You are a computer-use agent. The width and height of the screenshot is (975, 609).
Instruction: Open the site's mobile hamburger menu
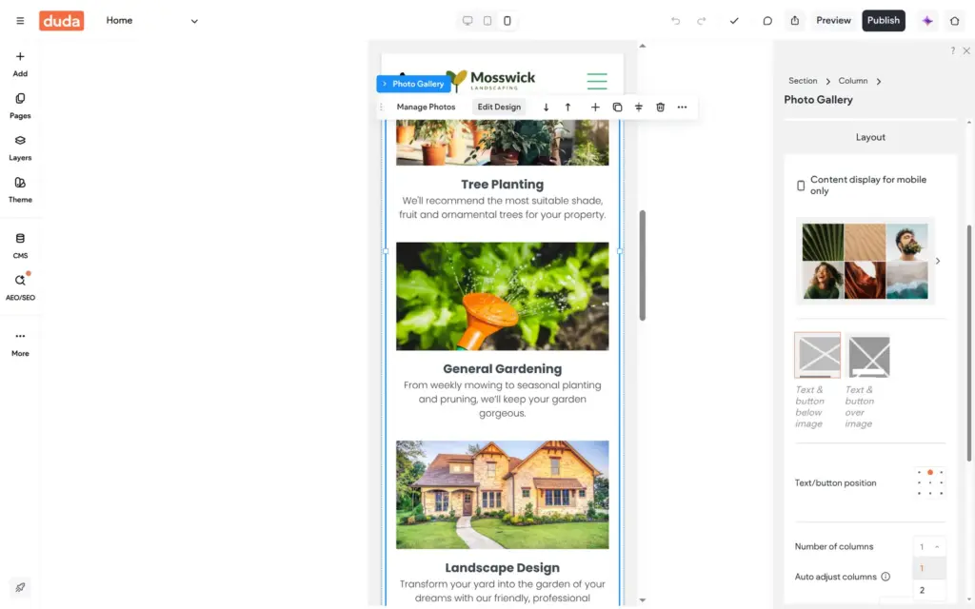pyautogui.click(x=597, y=81)
